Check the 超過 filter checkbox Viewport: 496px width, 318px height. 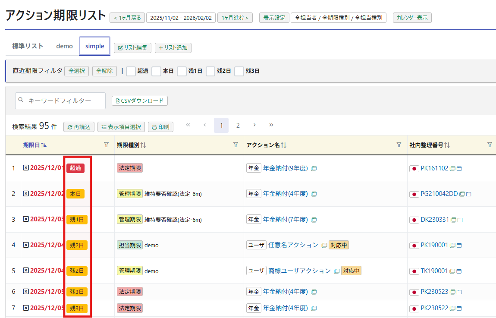pos(131,71)
